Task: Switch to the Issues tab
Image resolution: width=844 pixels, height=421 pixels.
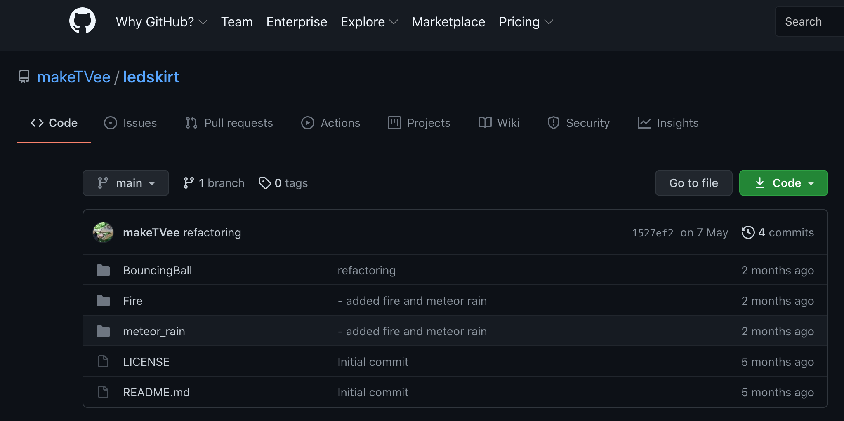Action: tap(130, 123)
